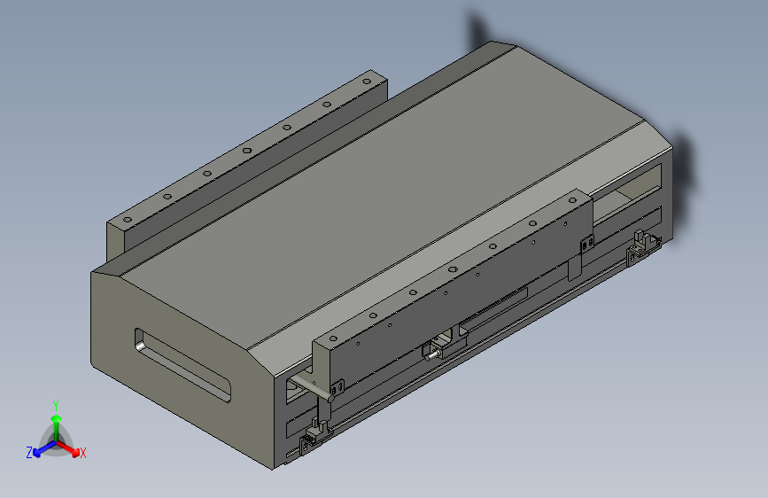
Task: Select the sensor bracket at the far right end
Action: click(643, 246)
